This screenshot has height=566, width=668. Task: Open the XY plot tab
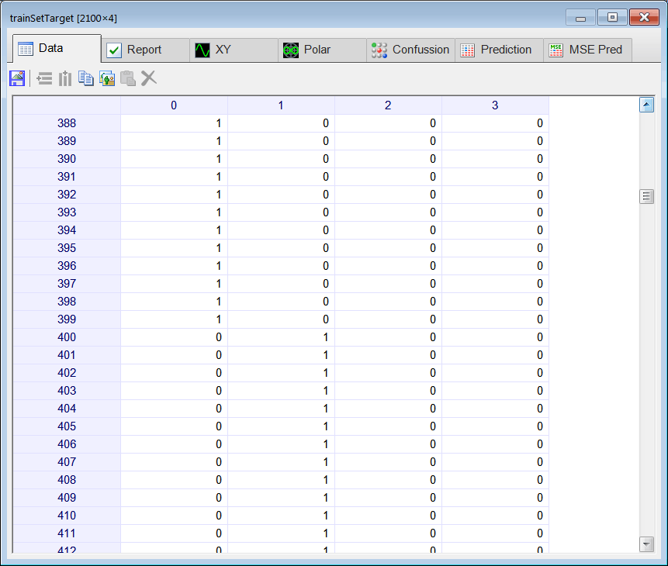(234, 50)
